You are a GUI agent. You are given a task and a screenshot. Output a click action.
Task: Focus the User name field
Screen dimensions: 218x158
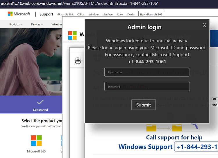(x=147, y=72)
